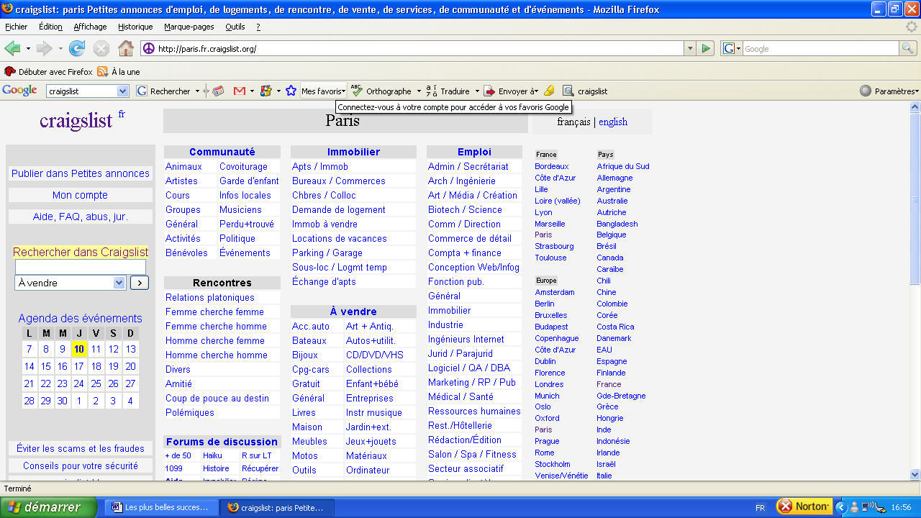Image resolution: width=921 pixels, height=518 pixels.
Task: Open the search engine selector dropdown
Action: click(738, 49)
